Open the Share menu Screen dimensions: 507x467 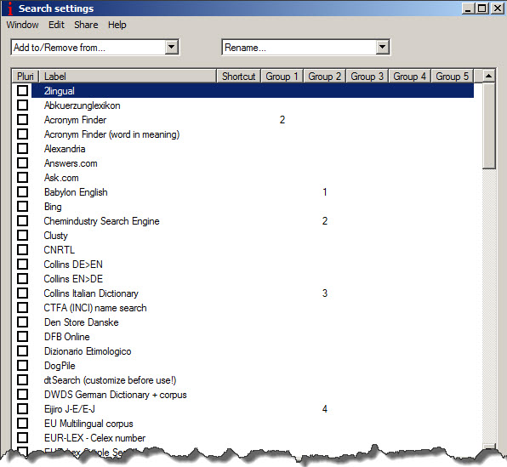coord(86,25)
